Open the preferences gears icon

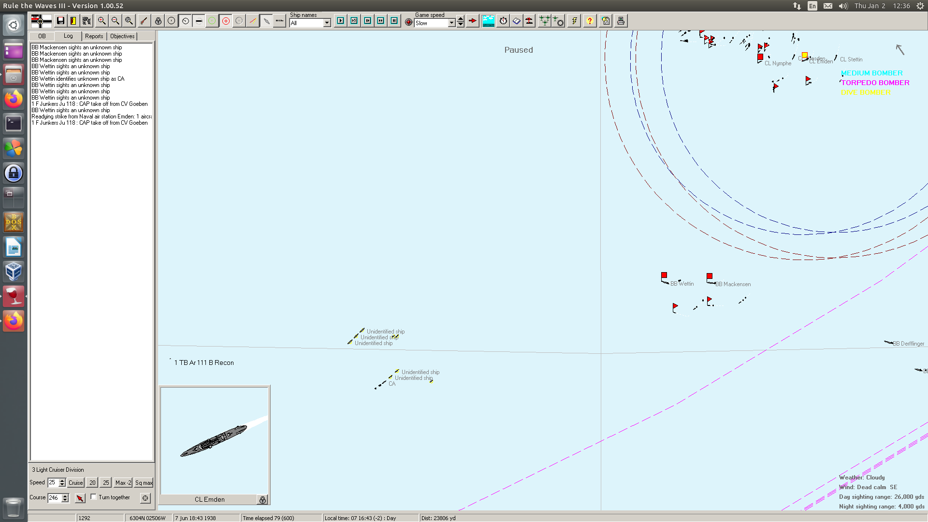[87, 21]
